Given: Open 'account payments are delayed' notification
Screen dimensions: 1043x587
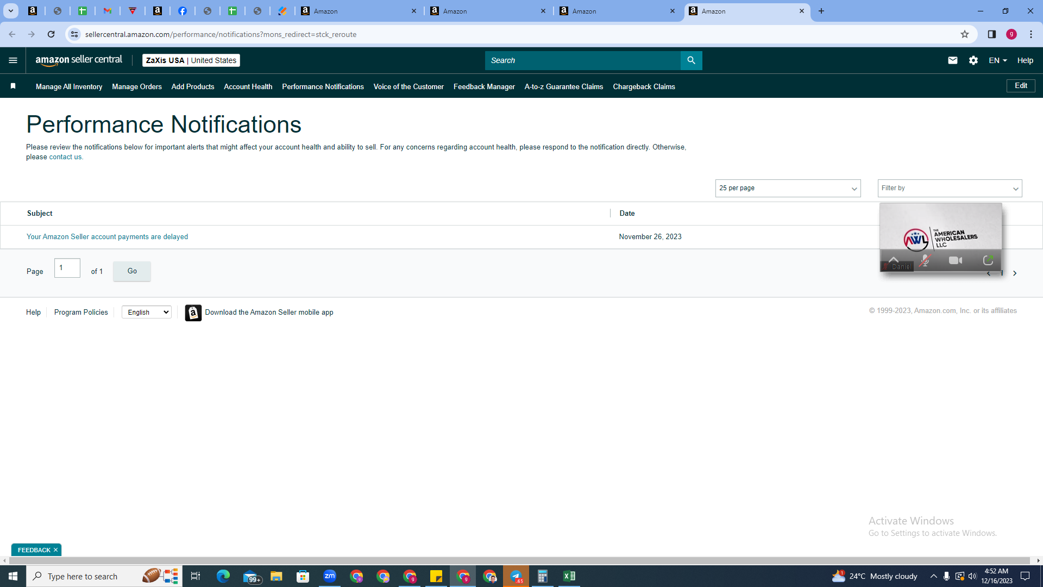Looking at the screenshot, I should (108, 236).
